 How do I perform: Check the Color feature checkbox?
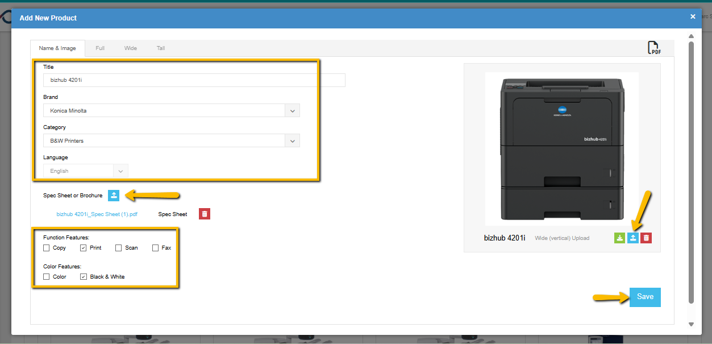coord(47,277)
